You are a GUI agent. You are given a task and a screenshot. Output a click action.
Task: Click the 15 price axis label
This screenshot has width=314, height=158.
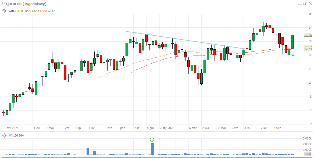[310, 14]
